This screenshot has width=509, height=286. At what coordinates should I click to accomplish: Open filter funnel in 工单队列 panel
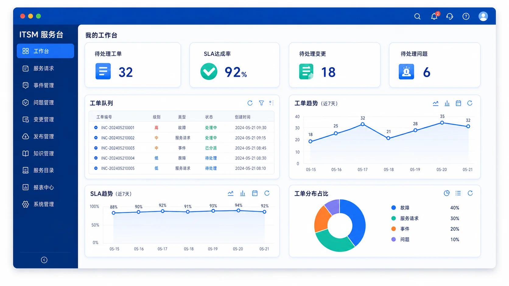point(261,103)
